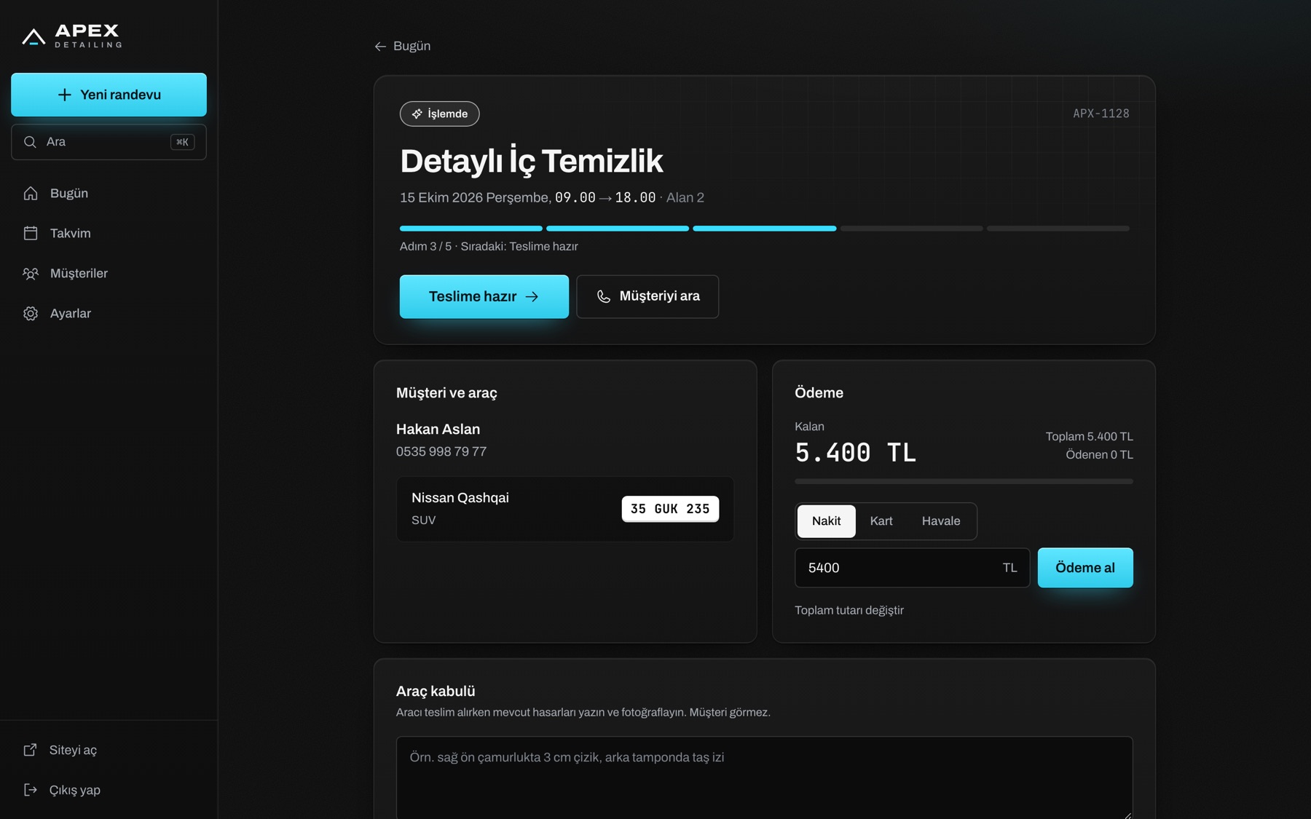Click the Araç kabulü damage notes textarea

click(x=764, y=778)
